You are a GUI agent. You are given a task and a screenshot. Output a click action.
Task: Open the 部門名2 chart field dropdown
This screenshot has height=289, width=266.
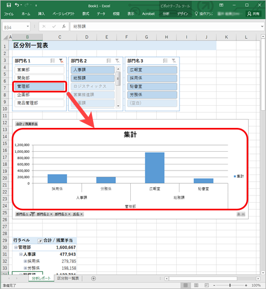(44, 214)
